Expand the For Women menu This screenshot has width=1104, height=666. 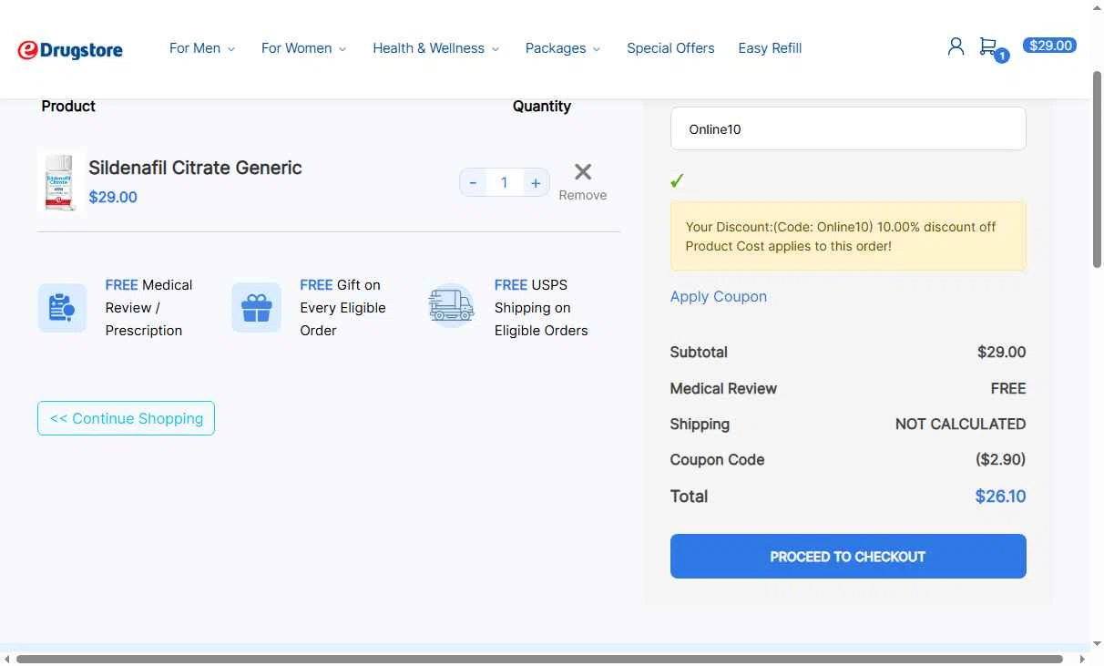click(x=303, y=48)
